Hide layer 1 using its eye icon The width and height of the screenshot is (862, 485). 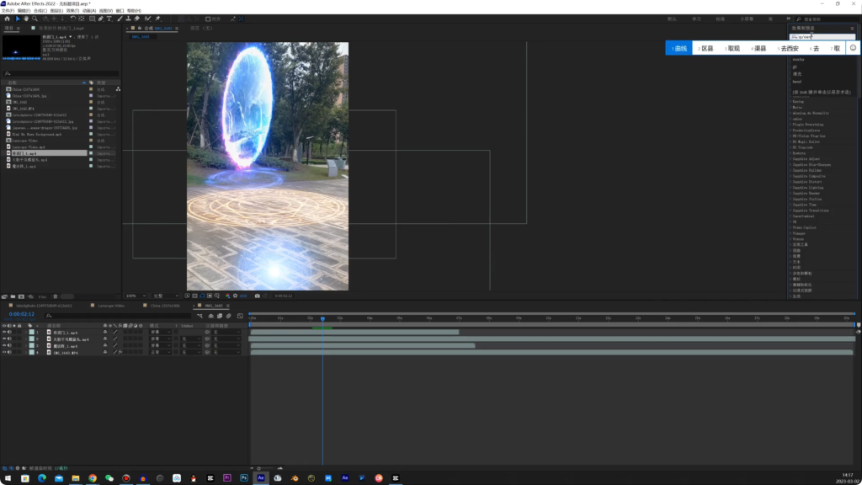(x=4, y=333)
